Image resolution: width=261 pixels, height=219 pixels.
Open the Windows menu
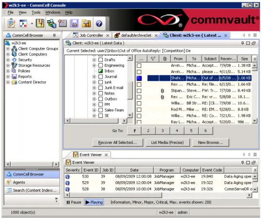tap(52, 13)
